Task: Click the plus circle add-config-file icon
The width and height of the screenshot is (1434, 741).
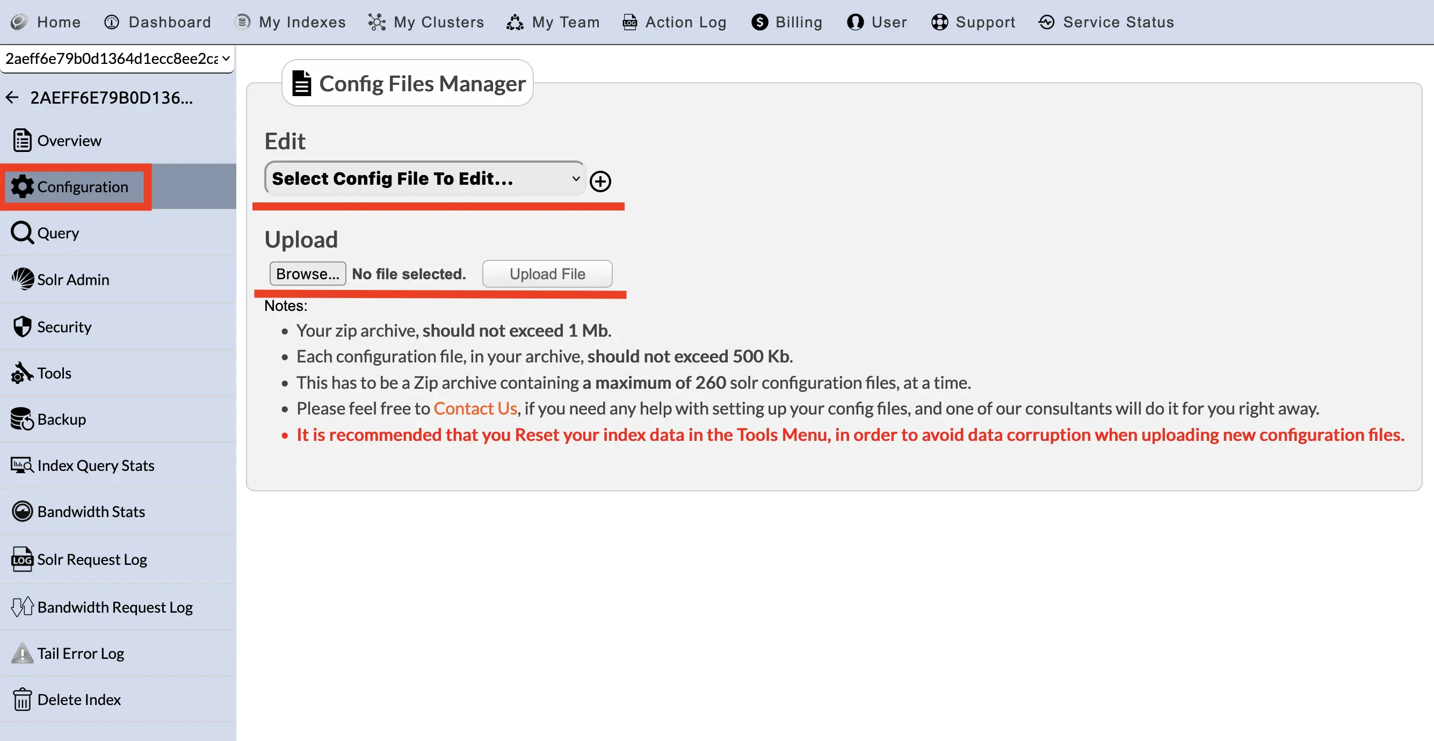Action: click(x=600, y=181)
